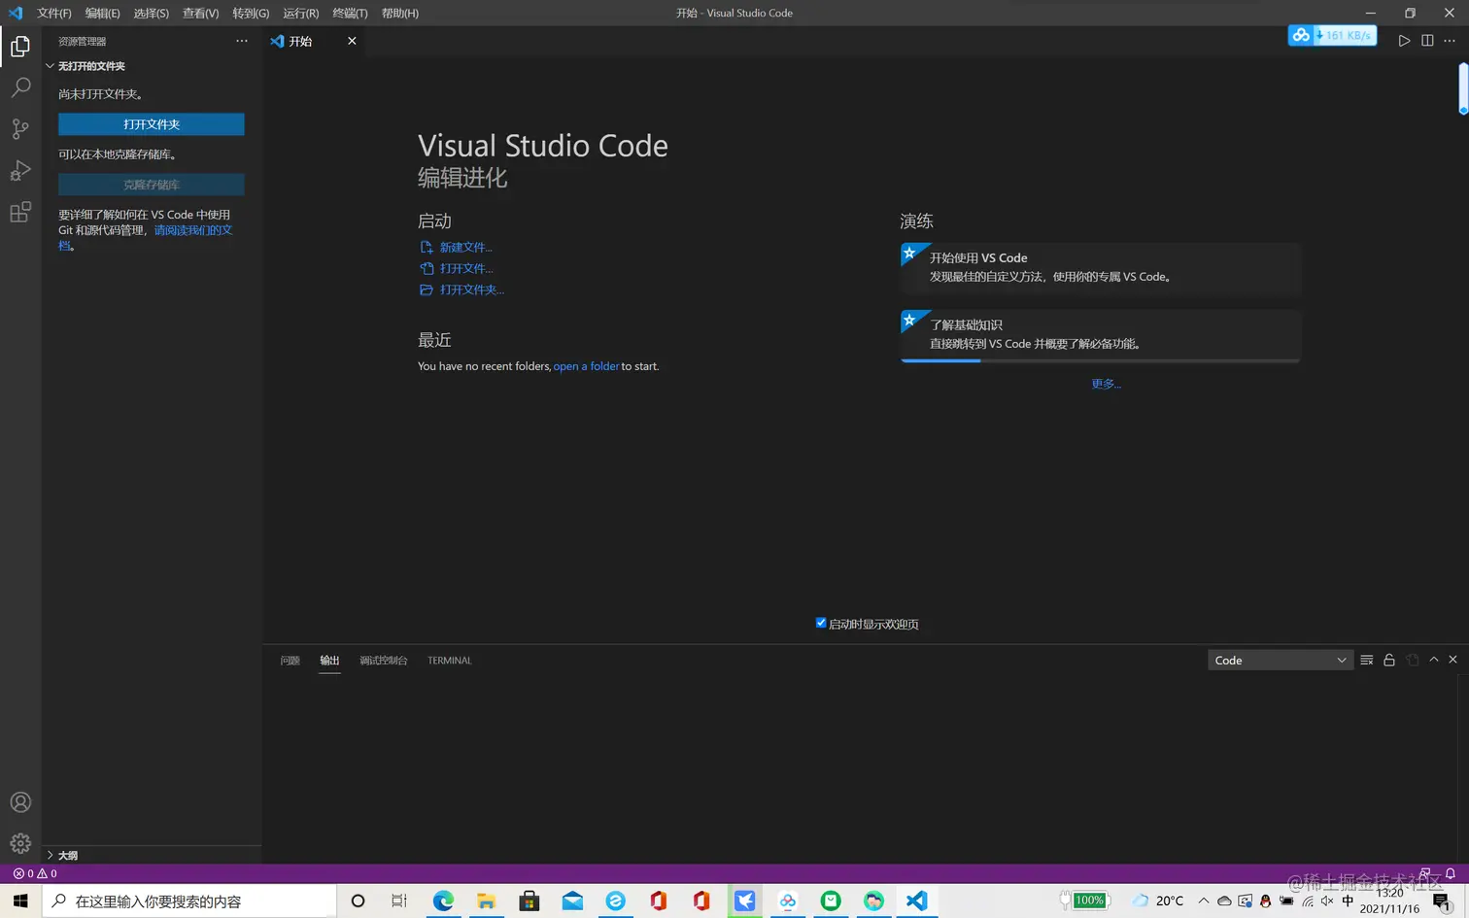1469x918 pixels.
Task: Switch to the TERMINAL panel tab
Action: [x=450, y=661]
